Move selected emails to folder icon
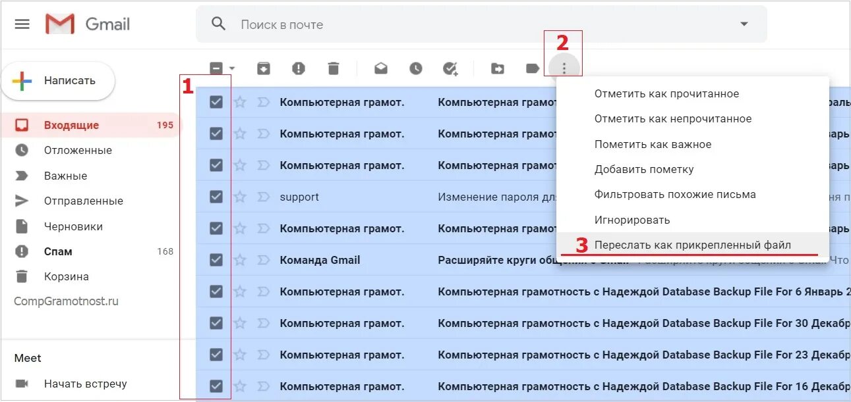The height and width of the screenshot is (402, 851). click(x=498, y=68)
